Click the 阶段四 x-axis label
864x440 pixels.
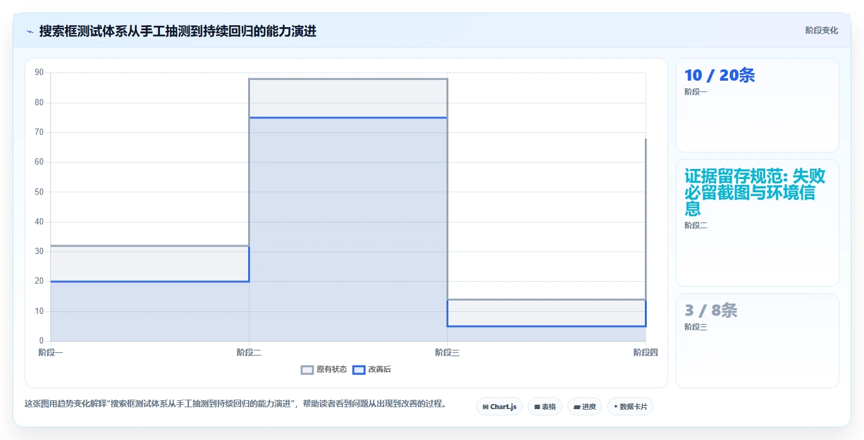[x=645, y=352]
